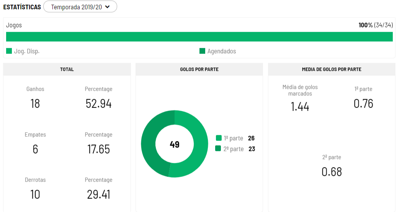Image resolution: width=397 pixels, height=212 pixels.
Task: Click the Empates value 6
Action: (35, 149)
